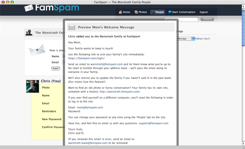245x149 pixels.
Task: Click the family people silhouette icon
Action: pyautogui.click(x=30, y=33)
